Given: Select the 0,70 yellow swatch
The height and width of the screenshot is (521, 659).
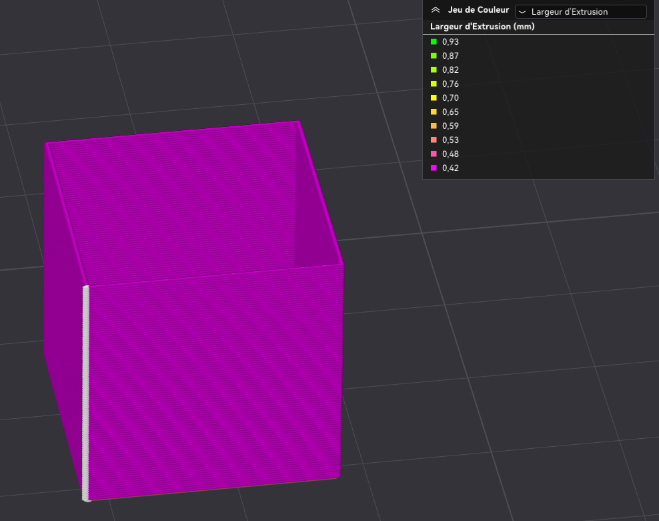Looking at the screenshot, I should [x=434, y=98].
